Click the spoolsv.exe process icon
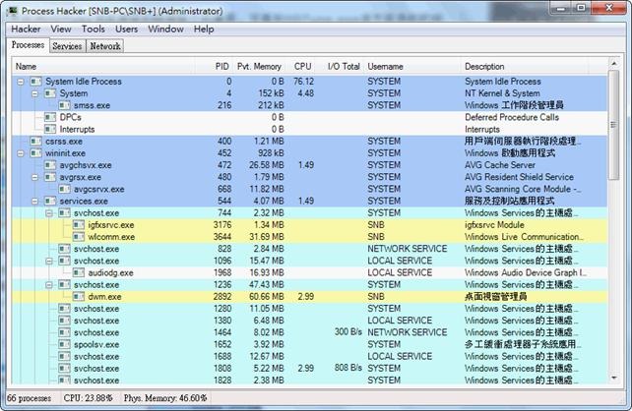The height and width of the screenshot is (411, 632). click(x=64, y=344)
